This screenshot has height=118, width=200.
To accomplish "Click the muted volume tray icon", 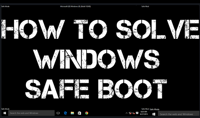I will pos(133,113).
